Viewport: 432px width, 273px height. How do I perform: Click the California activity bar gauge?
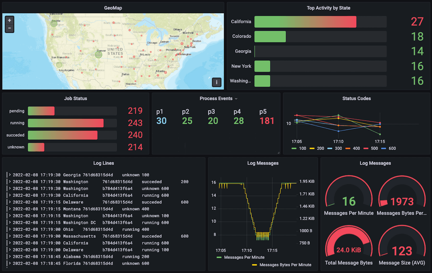(320, 22)
